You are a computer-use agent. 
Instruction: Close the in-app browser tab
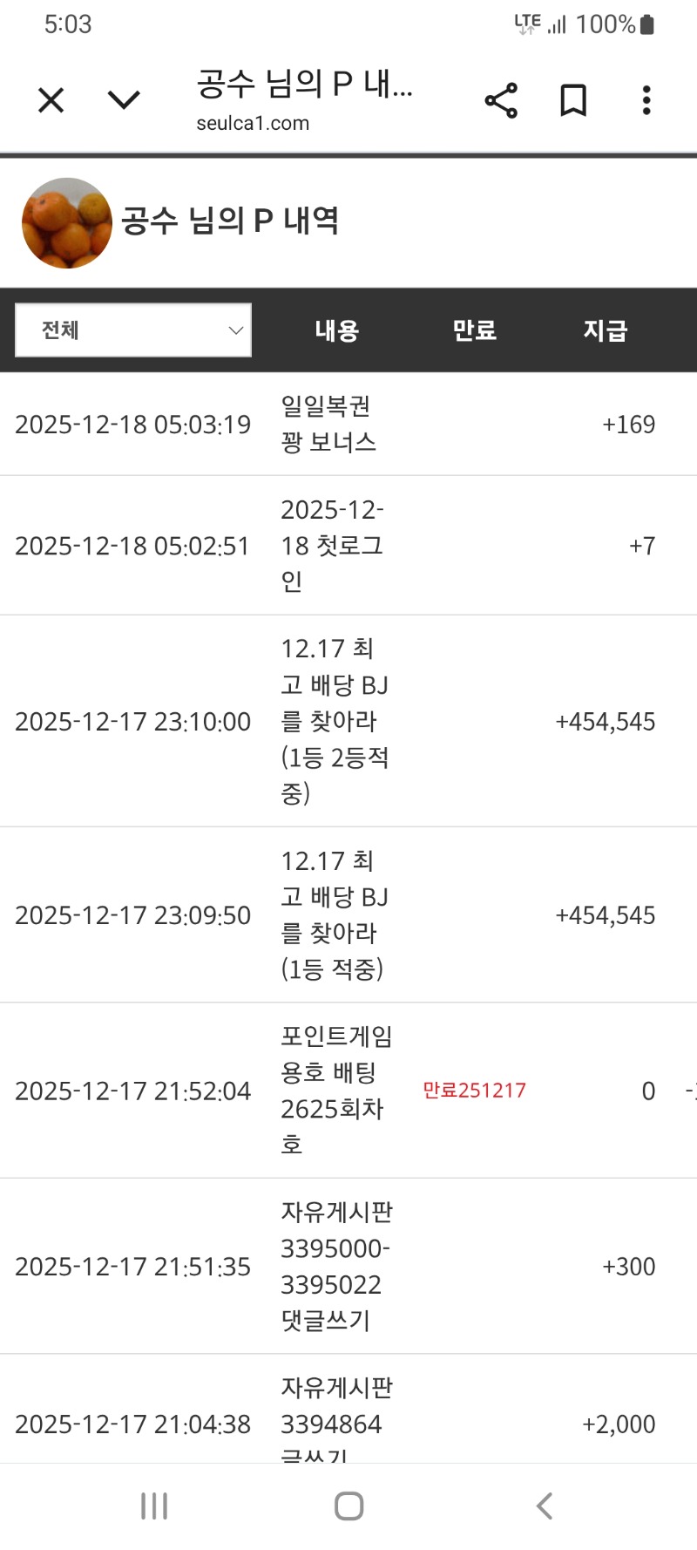[x=51, y=101]
